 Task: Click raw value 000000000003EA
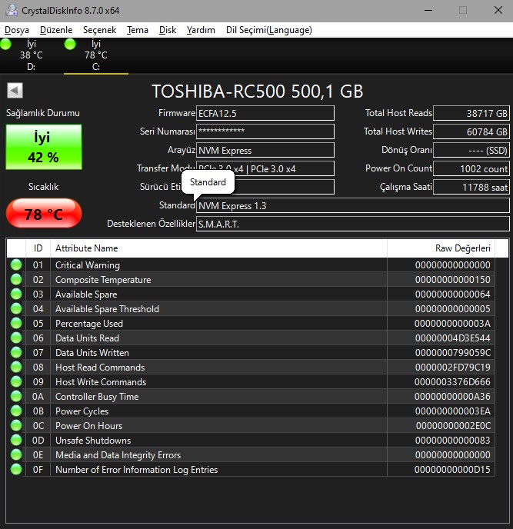coord(453,411)
